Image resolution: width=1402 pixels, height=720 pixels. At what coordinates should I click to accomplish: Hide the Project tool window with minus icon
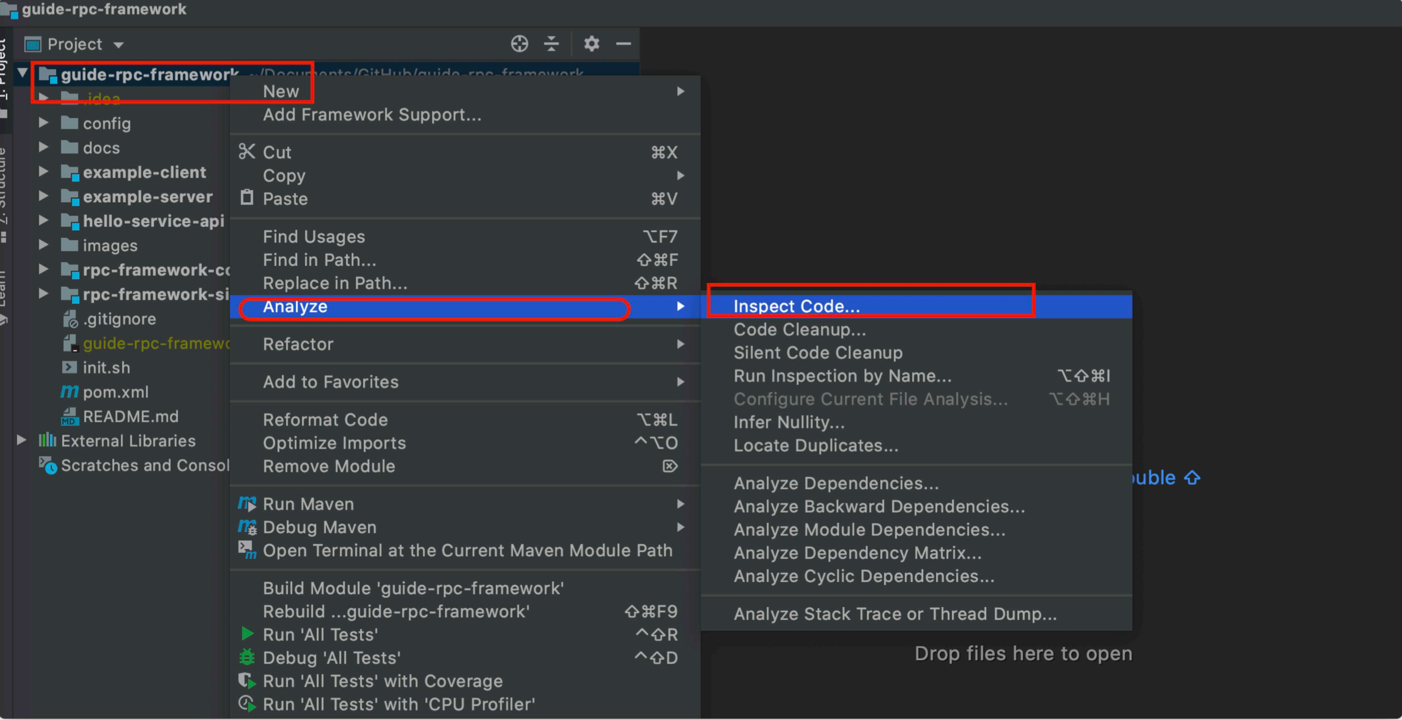(x=623, y=43)
